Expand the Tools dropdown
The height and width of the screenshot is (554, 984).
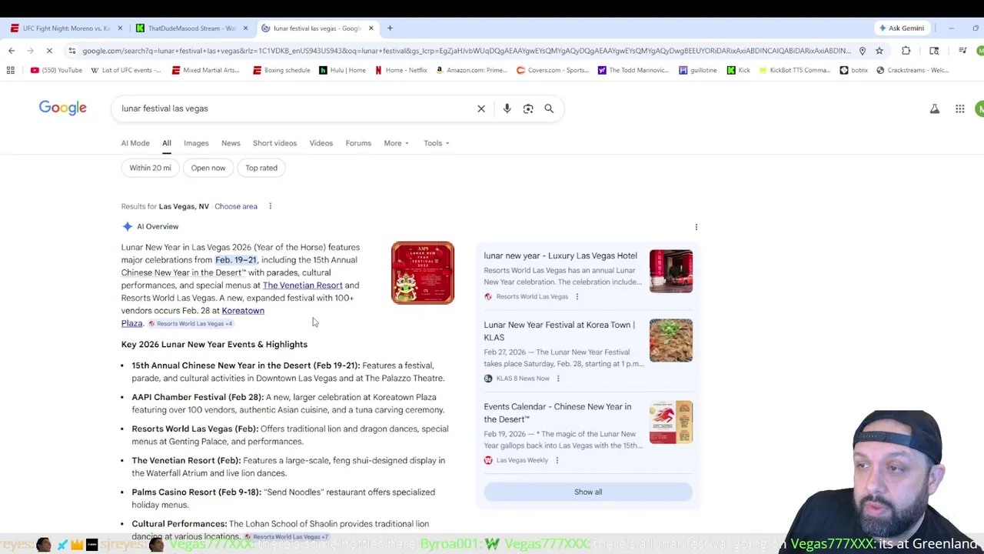click(436, 143)
